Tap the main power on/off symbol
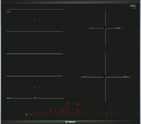This screenshot has height=124, width=141. pyautogui.click(x=27, y=115)
